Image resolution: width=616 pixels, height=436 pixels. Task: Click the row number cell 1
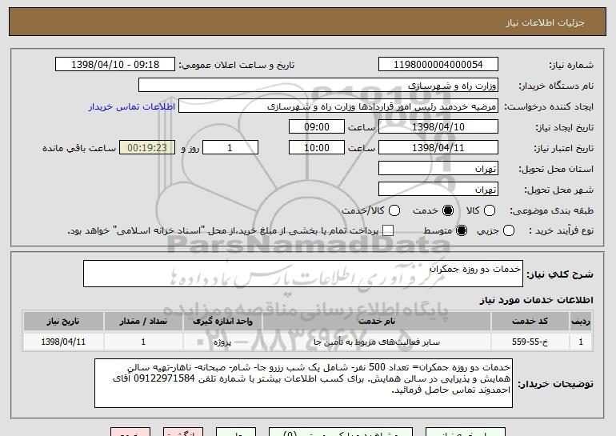click(x=581, y=342)
